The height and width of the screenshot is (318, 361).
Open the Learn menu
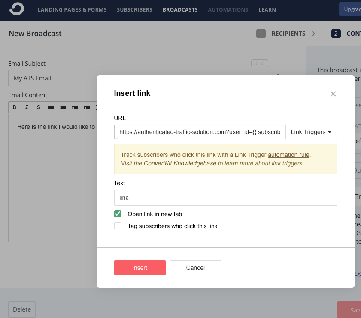tap(267, 10)
